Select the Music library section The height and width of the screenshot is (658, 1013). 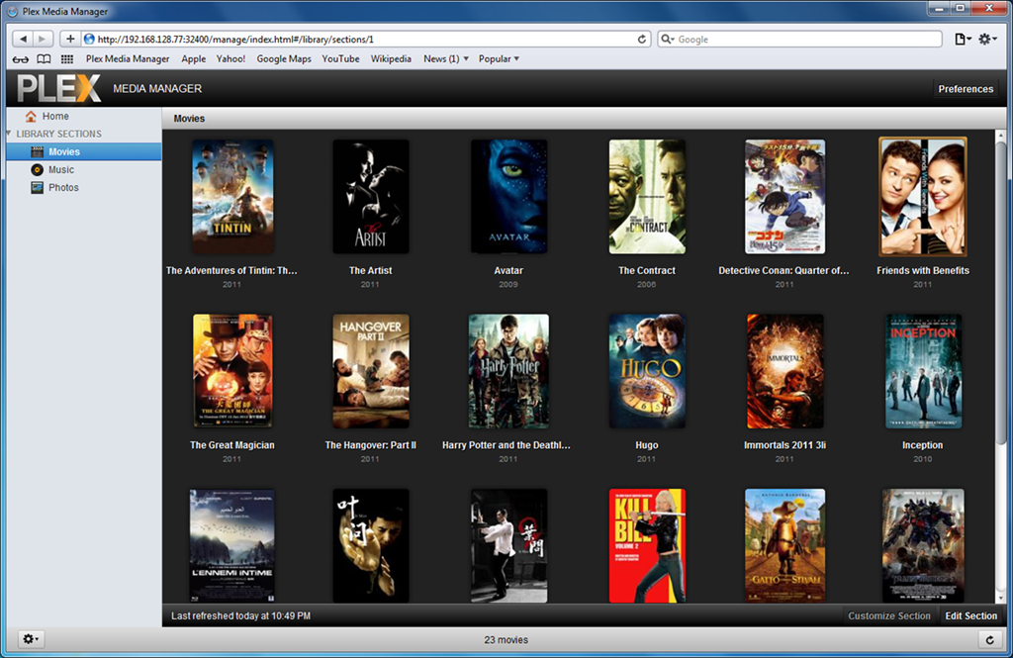tap(84, 170)
